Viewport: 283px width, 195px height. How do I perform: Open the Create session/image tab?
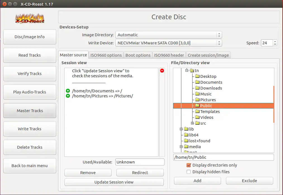(x=208, y=55)
